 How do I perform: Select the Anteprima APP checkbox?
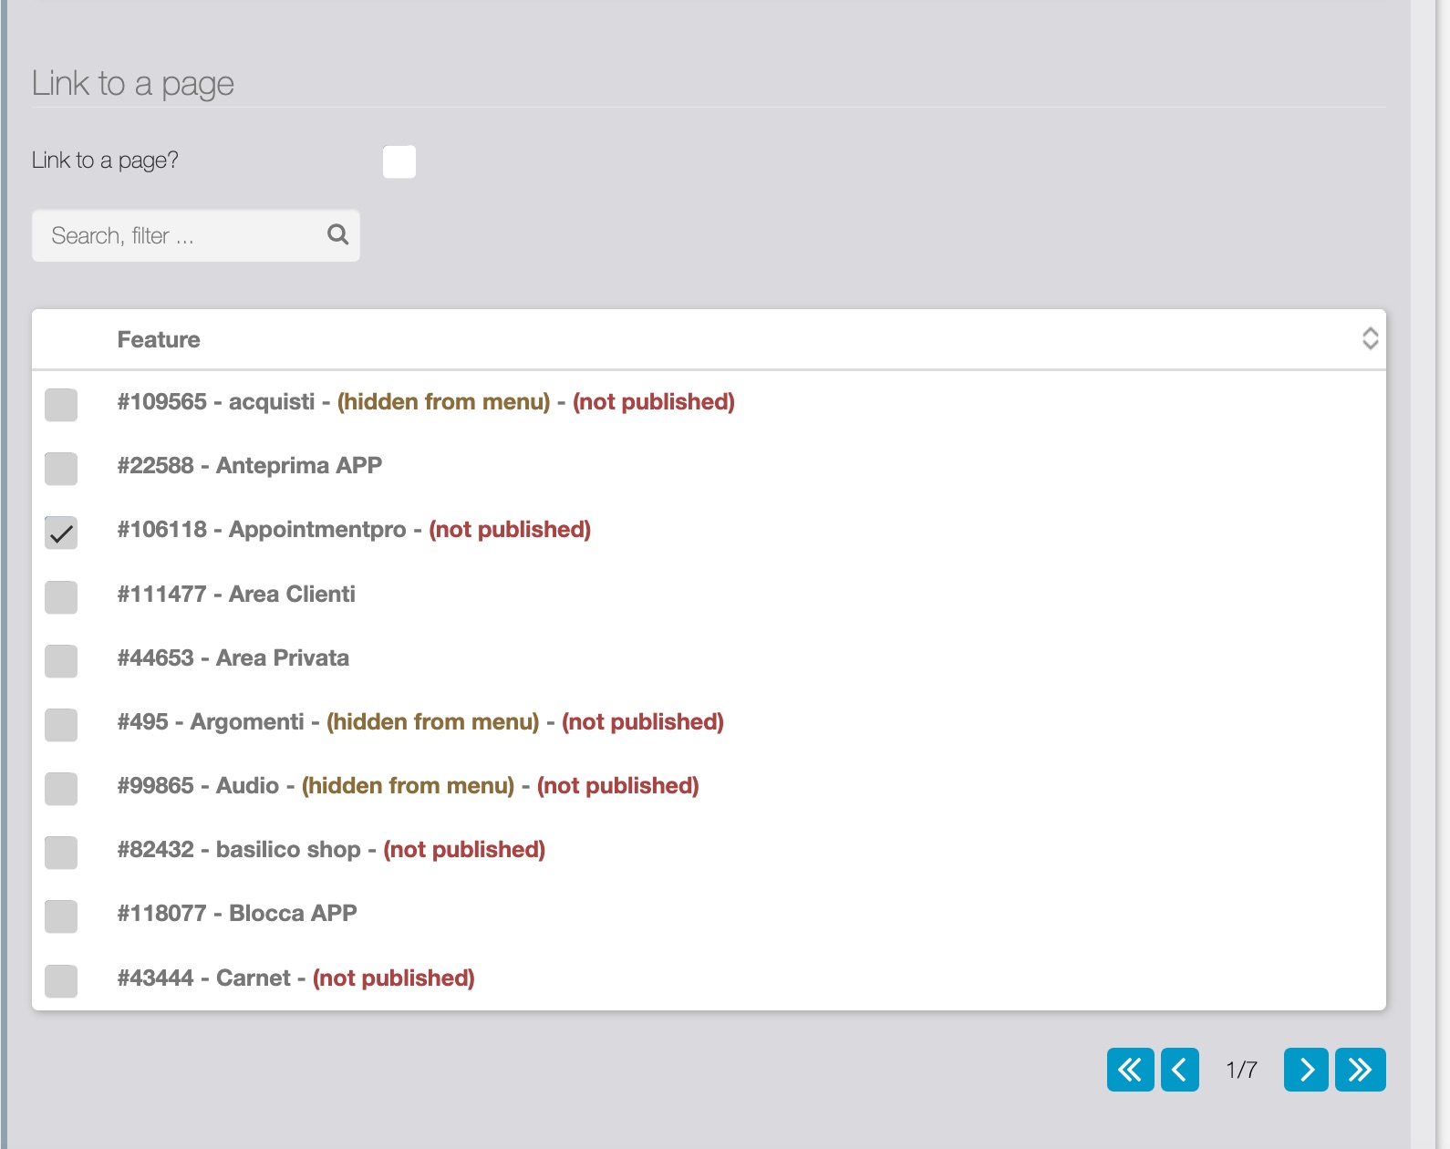(61, 469)
